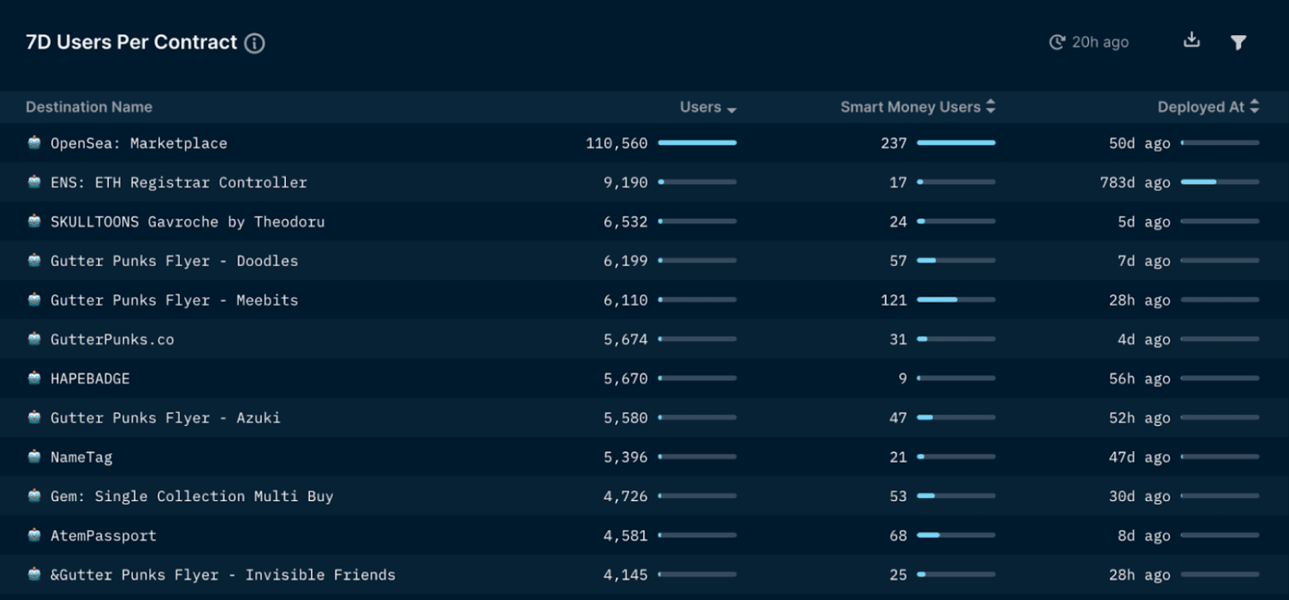
Task: Open &Gutter Punks Flyer - Invisible Friends link
Action: [223, 575]
